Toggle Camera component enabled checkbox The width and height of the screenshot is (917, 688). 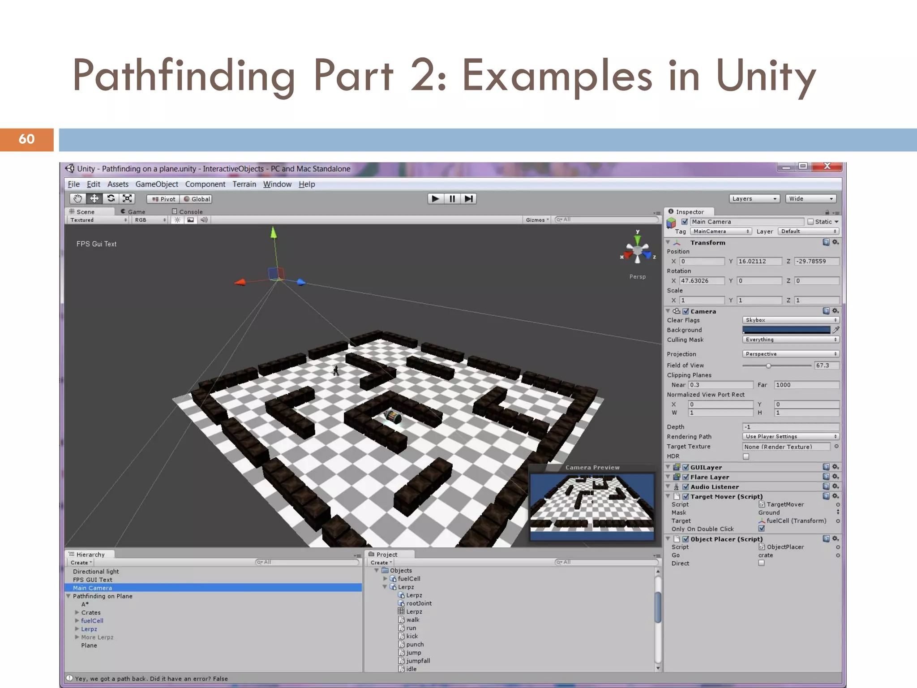tap(686, 311)
